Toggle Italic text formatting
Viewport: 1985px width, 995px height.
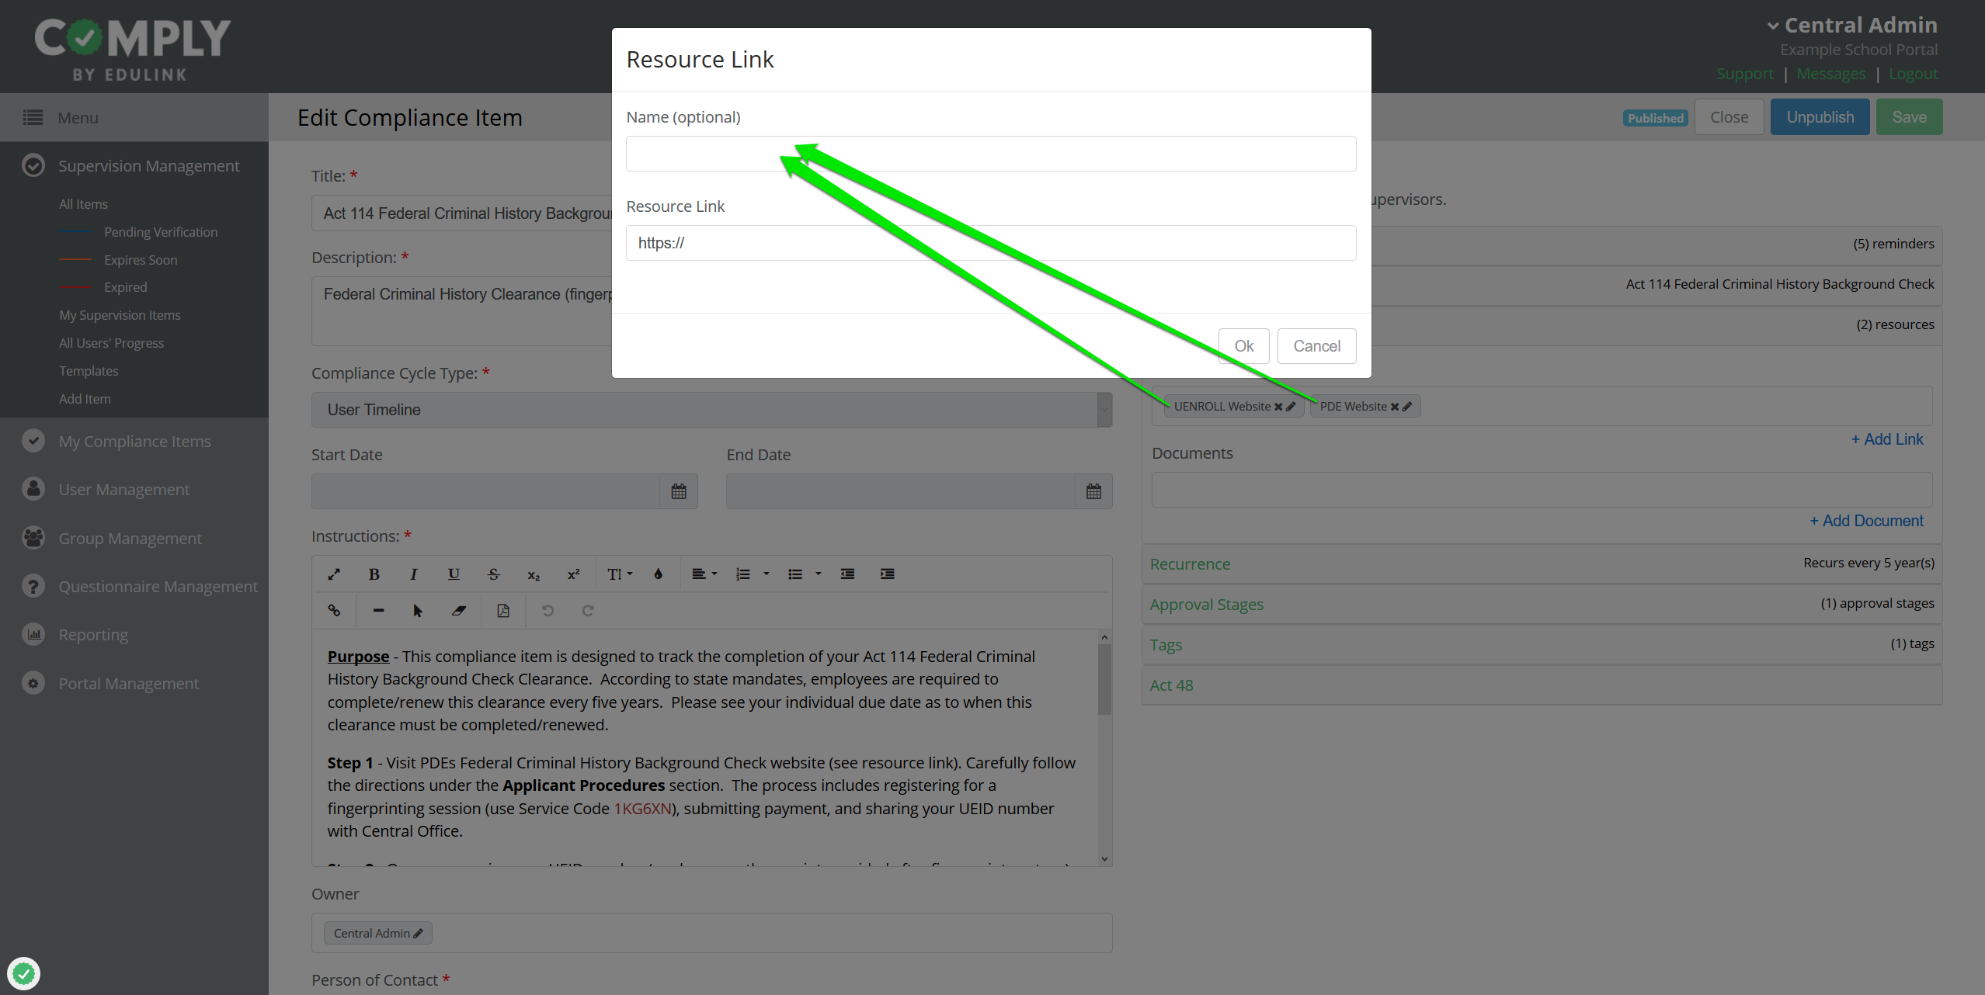[413, 574]
